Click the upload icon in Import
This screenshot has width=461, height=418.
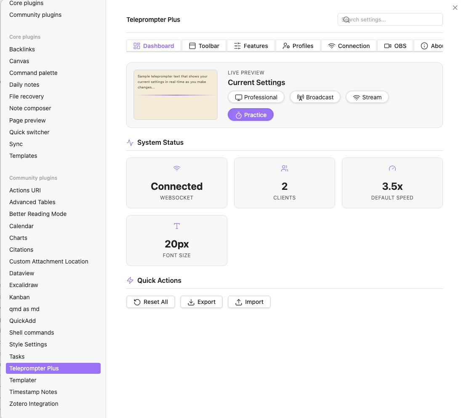click(239, 302)
